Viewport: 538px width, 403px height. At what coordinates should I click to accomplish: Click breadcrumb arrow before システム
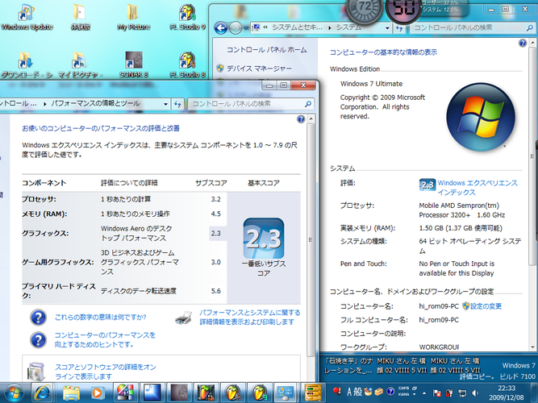tap(329, 27)
